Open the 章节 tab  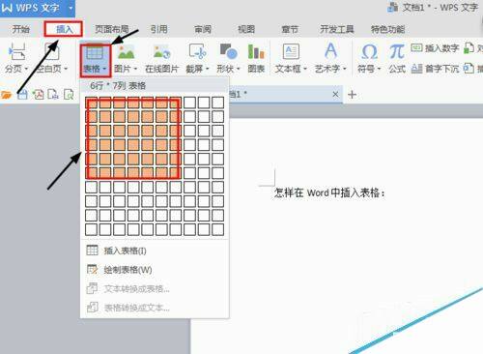click(290, 29)
